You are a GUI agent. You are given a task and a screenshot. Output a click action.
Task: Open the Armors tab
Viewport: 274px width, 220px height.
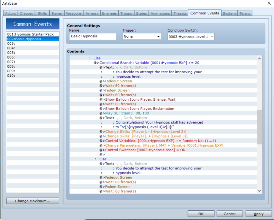click(92, 13)
